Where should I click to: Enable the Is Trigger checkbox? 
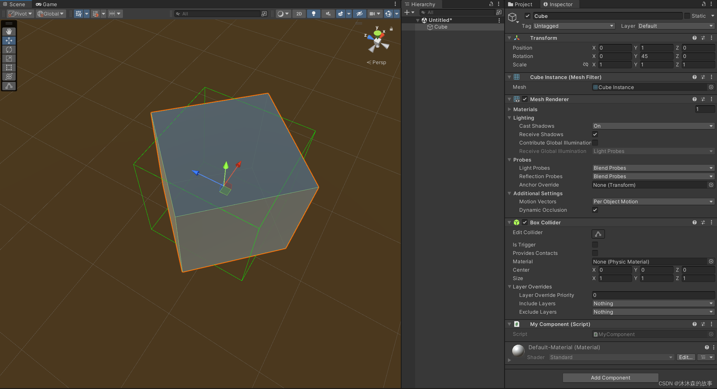tap(595, 245)
